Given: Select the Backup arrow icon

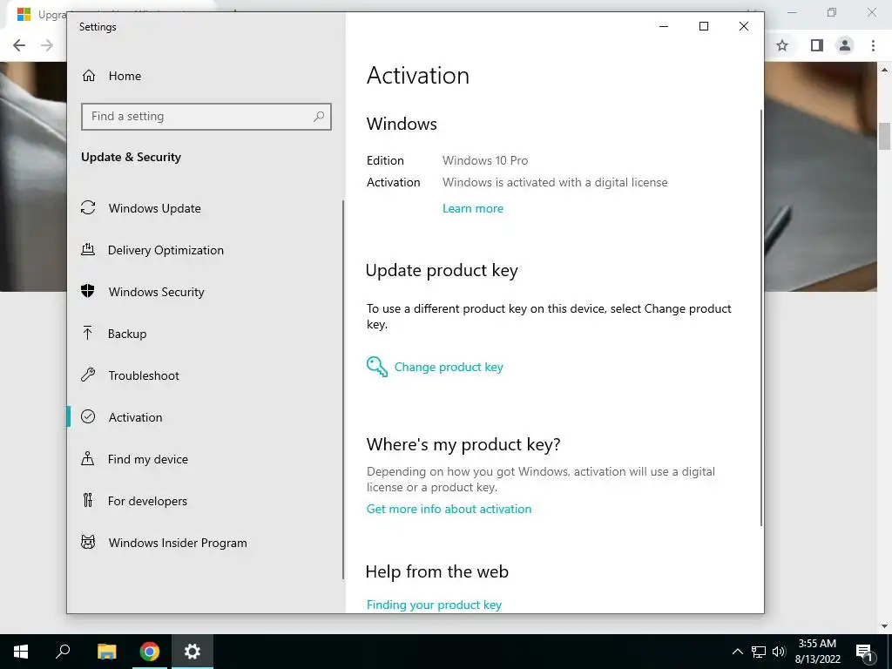Looking at the screenshot, I should [88, 334].
